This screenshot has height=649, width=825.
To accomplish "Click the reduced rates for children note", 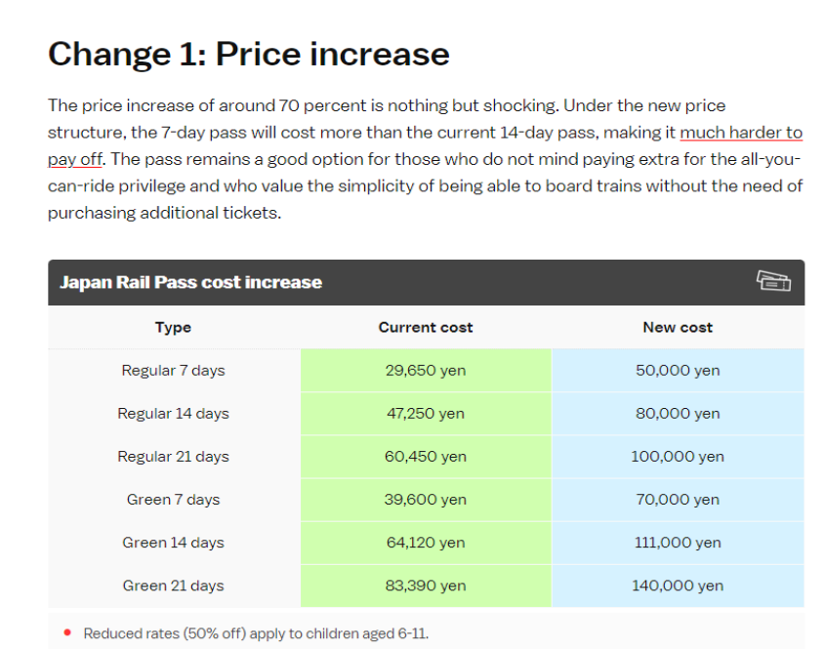I will [x=256, y=633].
